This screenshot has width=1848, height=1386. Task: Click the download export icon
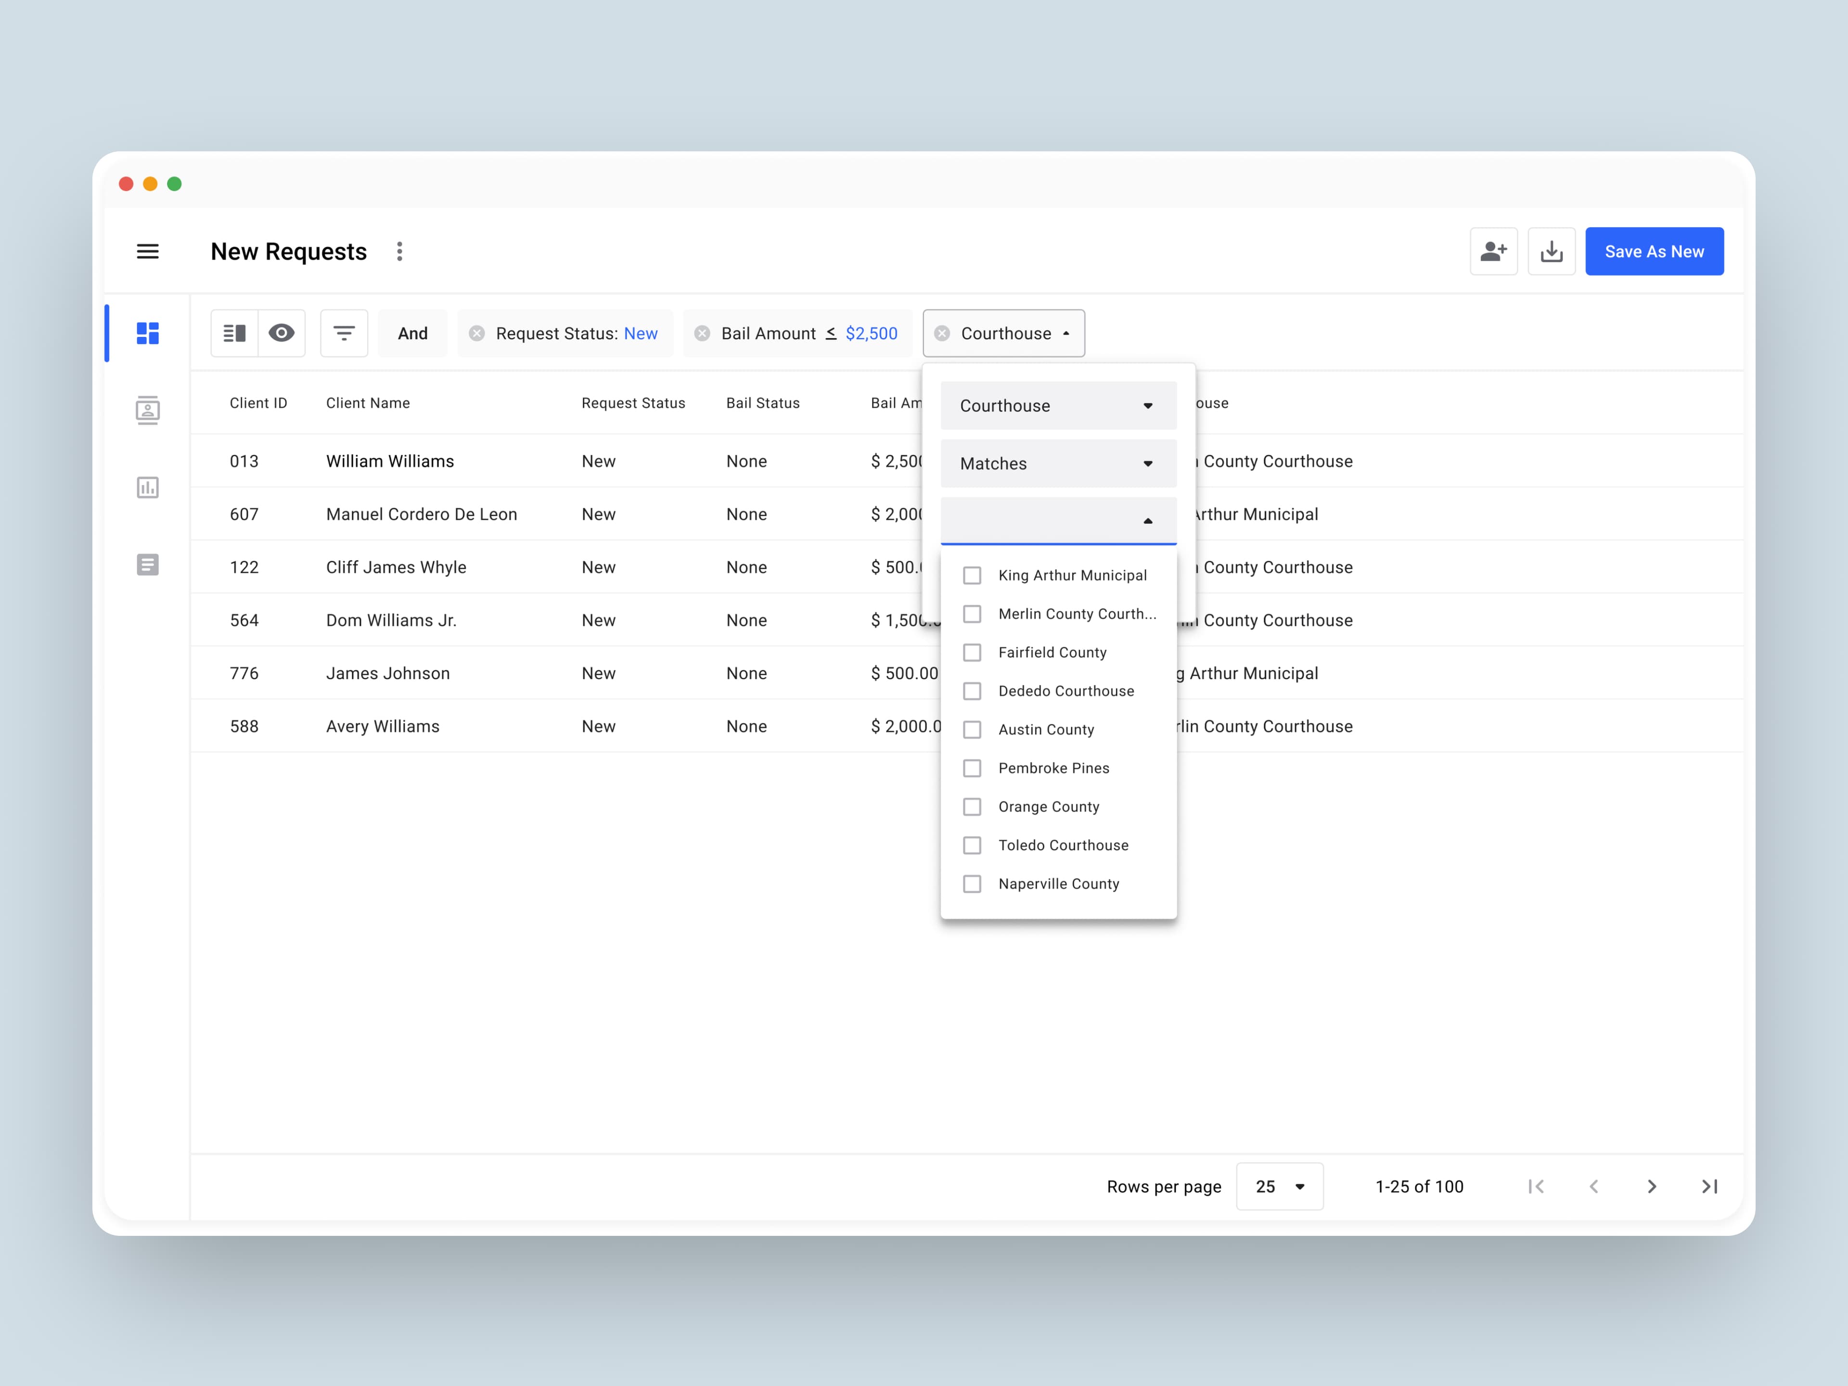tap(1552, 251)
